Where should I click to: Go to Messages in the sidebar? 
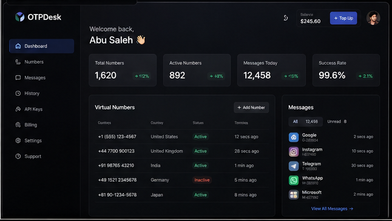click(41, 78)
